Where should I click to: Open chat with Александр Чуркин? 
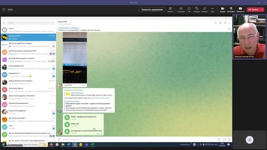click(28, 90)
